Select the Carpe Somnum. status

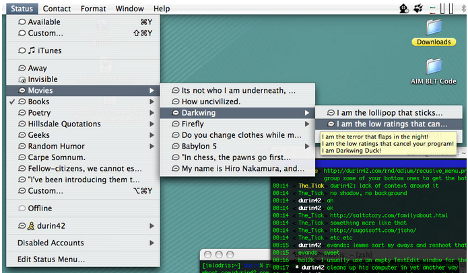click(x=83, y=157)
